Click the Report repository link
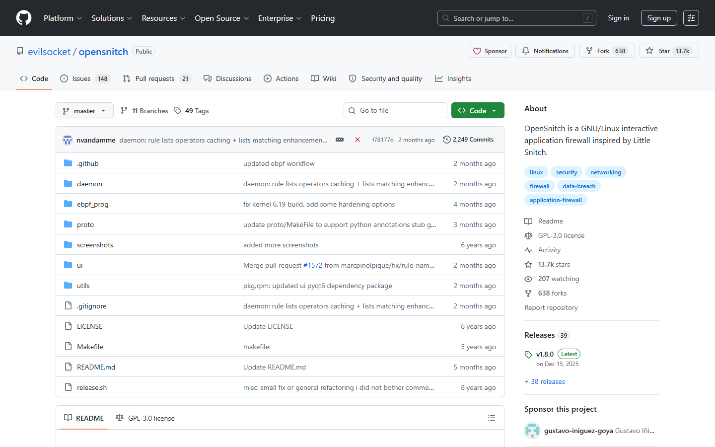 551,307
